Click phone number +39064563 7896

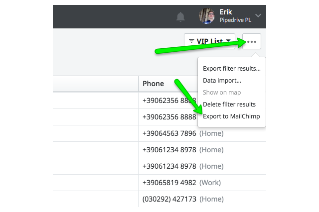(169, 133)
